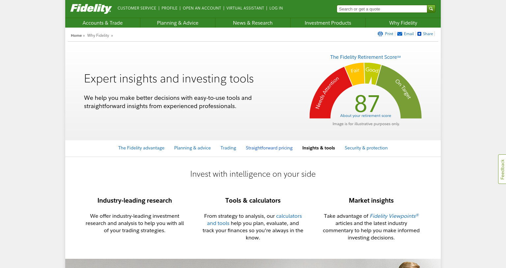Click 'Expert insights and investing tools' title

pos(169,79)
